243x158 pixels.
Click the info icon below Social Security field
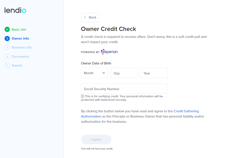(82, 96)
